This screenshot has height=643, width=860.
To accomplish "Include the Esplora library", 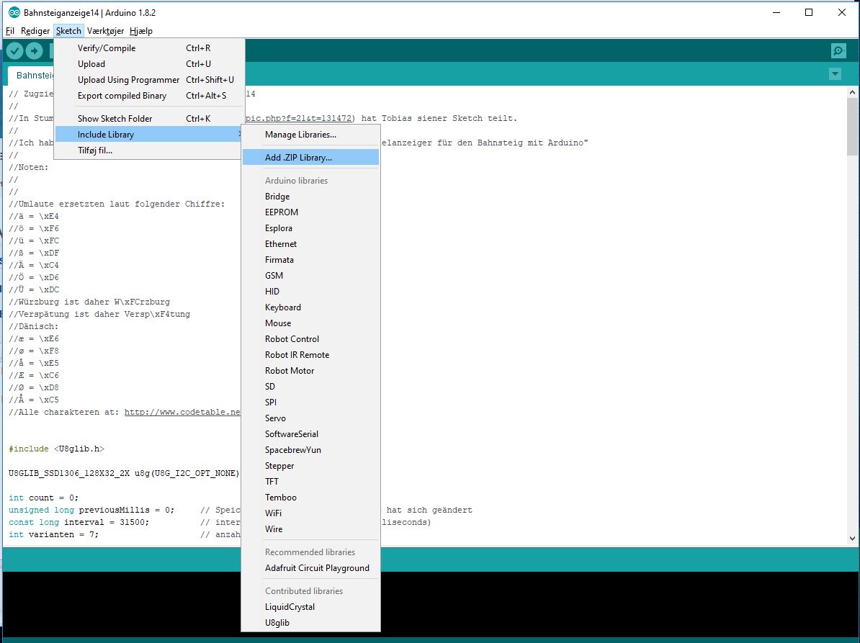I will (310, 228).
